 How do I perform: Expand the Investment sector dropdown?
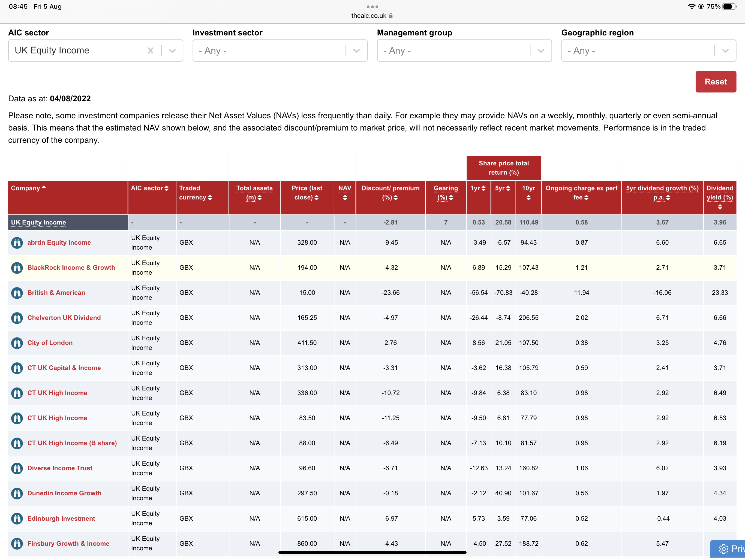[x=356, y=50]
